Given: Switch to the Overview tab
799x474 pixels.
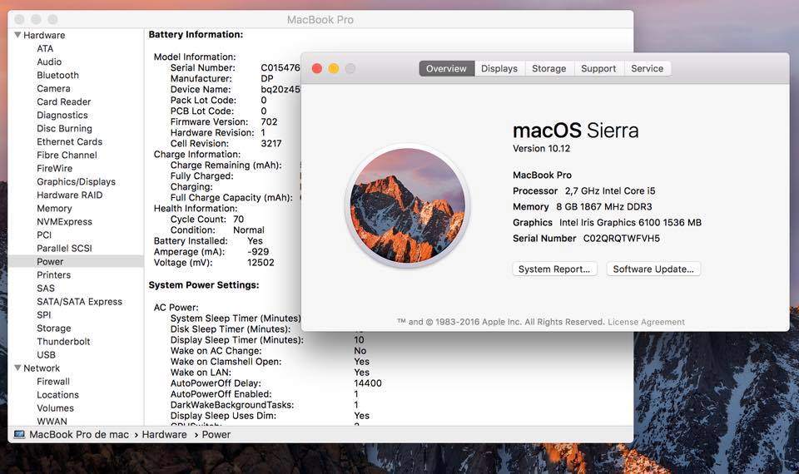Looking at the screenshot, I should click(446, 68).
